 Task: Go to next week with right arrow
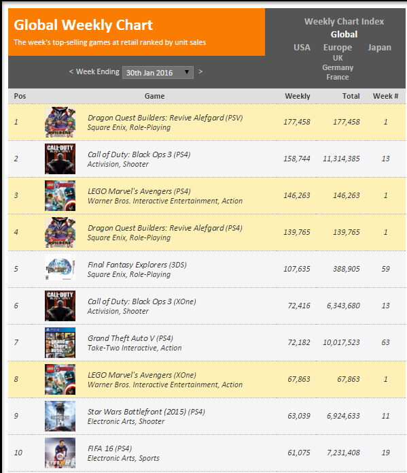(x=200, y=71)
